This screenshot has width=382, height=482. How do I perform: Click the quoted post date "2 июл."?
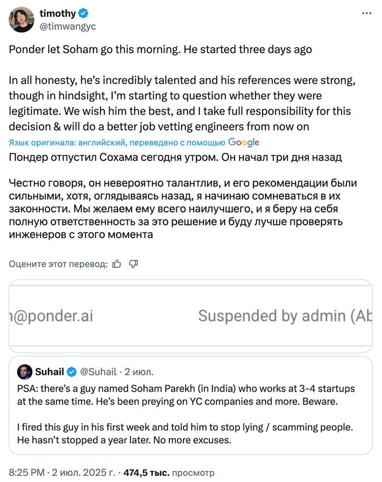(x=139, y=372)
